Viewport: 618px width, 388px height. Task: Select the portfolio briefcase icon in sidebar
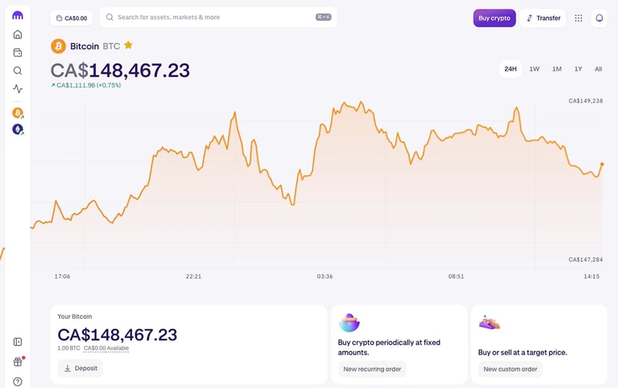pos(17,53)
